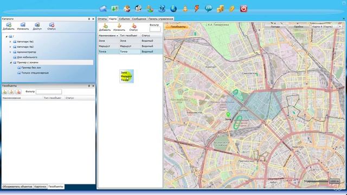Click Добавить geo-object in the Карта tab toolbar
The height and width of the screenshot is (195, 347).
105,27
